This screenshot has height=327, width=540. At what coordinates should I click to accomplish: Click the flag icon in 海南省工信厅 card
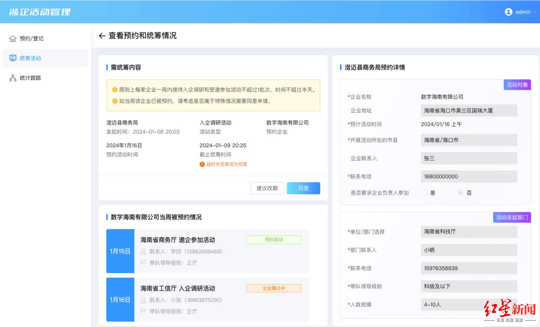[x=144, y=311]
